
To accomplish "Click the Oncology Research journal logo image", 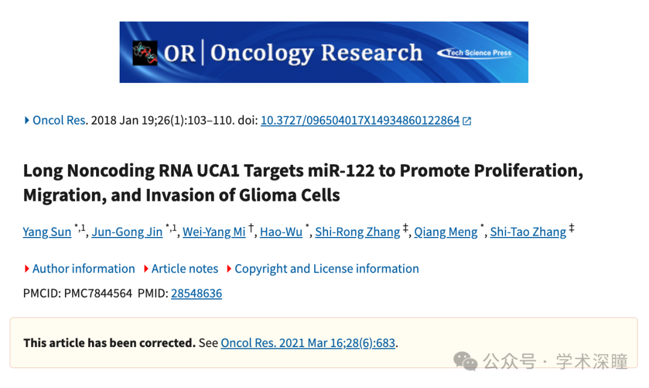I will click(145, 53).
